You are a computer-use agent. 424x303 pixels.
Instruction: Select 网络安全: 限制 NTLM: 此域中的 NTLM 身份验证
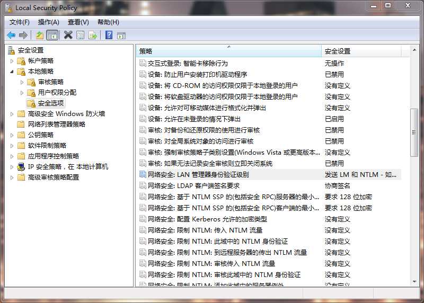218,241
